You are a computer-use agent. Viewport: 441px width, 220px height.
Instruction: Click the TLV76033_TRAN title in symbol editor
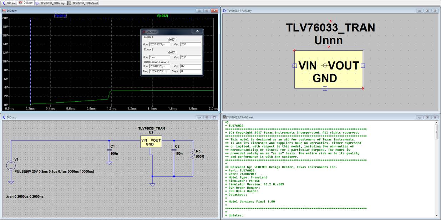330,28
